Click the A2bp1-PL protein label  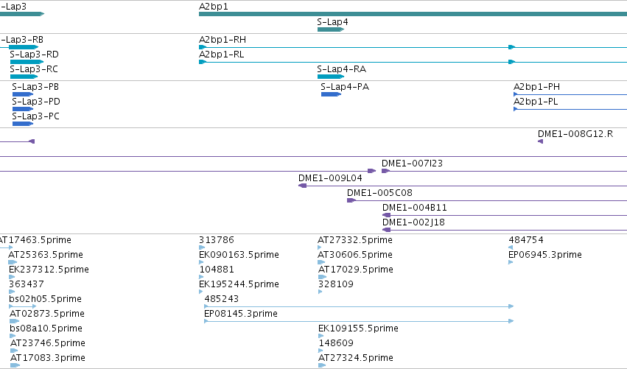(536, 102)
